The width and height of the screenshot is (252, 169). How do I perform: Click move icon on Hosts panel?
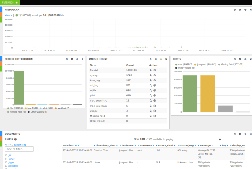245,59
